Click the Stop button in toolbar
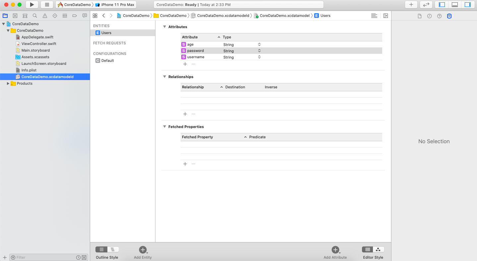 point(47,5)
